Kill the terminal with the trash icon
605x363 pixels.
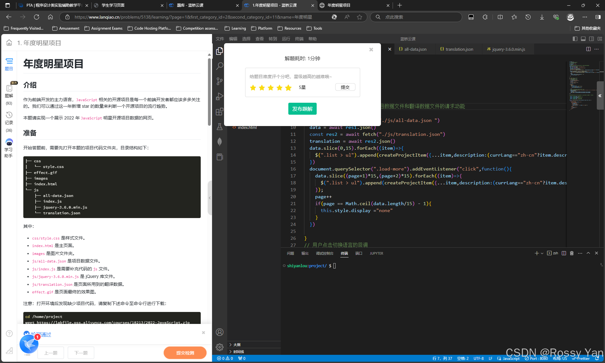[x=572, y=253]
